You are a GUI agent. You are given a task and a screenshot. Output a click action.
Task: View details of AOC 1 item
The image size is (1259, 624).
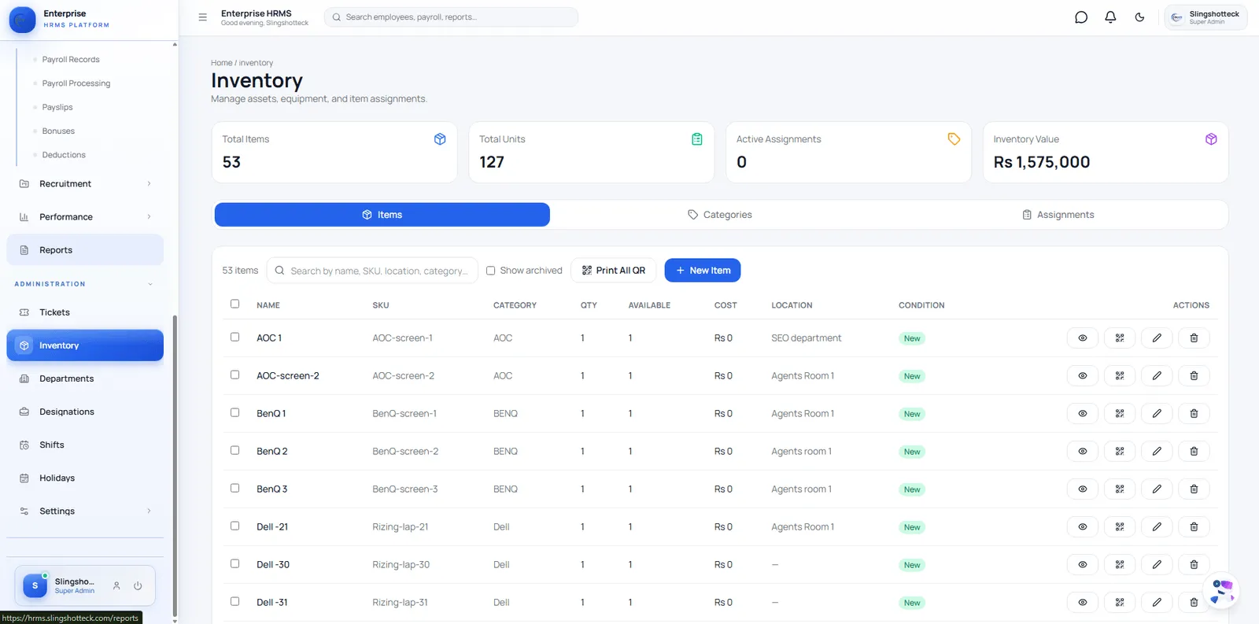click(x=1083, y=338)
